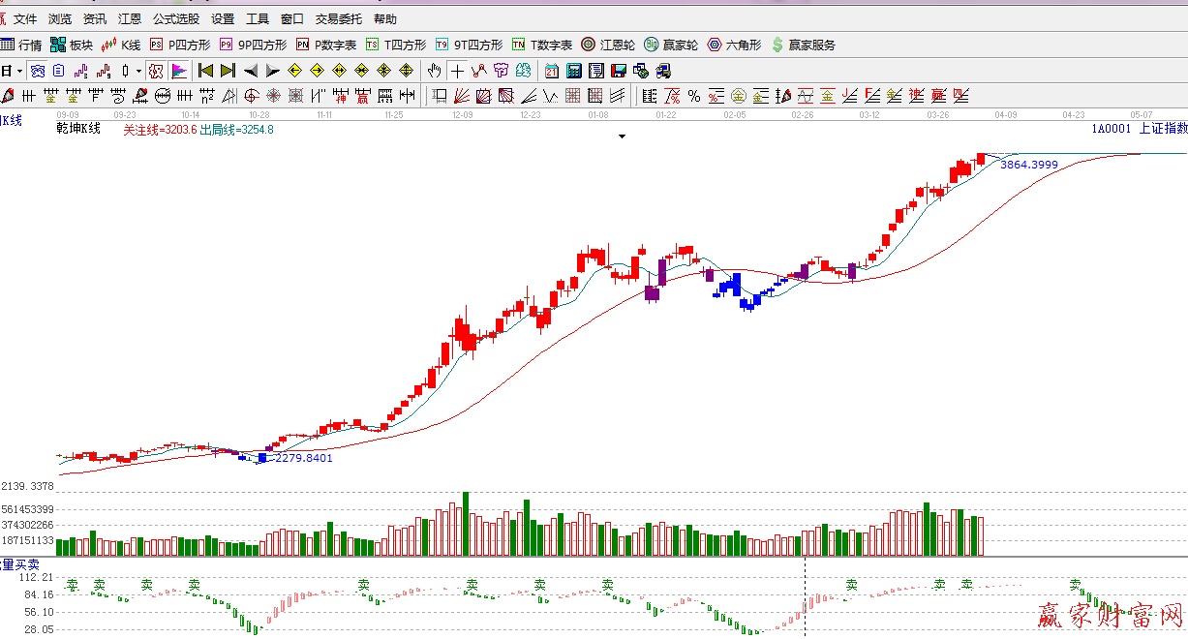
Task: Open the candlestick style dropdown arrow
Action: click(138, 71)
